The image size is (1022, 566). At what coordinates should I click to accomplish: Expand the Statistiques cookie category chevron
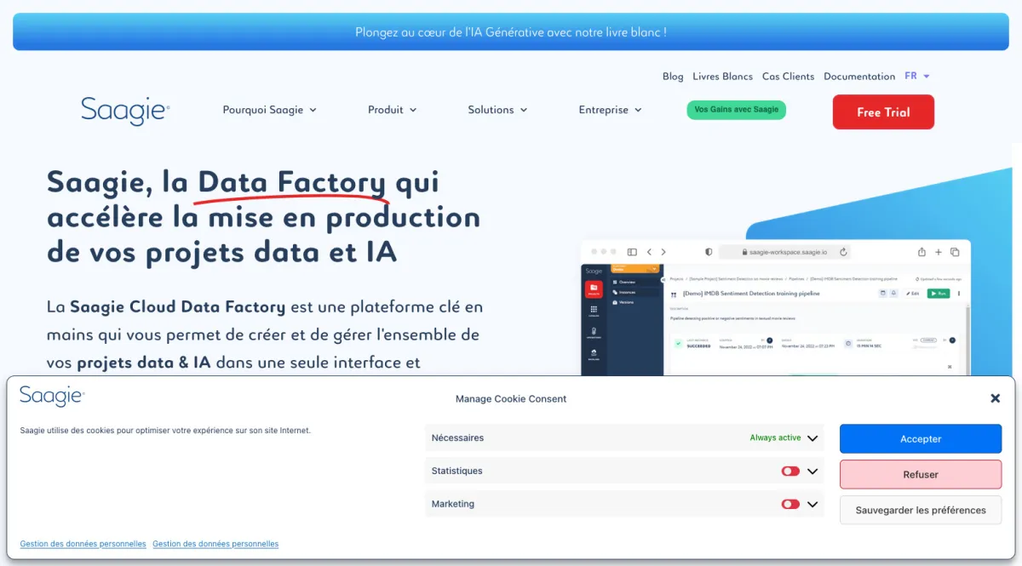click(x=812, y=472)
